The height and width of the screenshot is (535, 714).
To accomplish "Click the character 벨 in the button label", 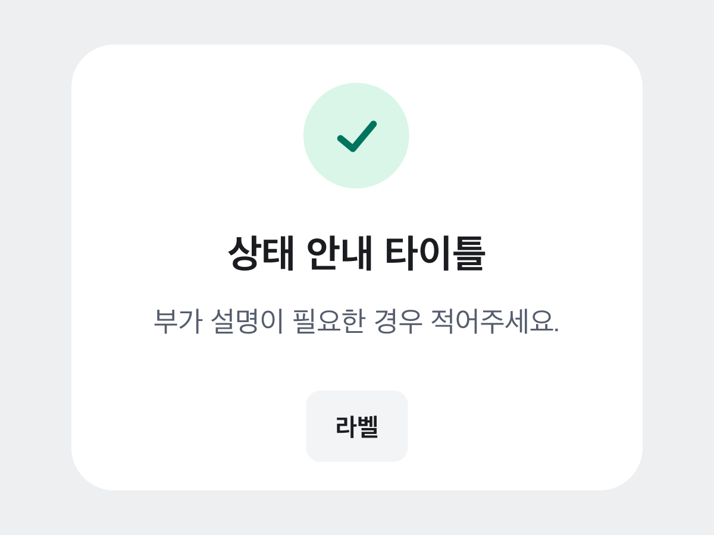I will pyautogui.click(x=368, y=426).
